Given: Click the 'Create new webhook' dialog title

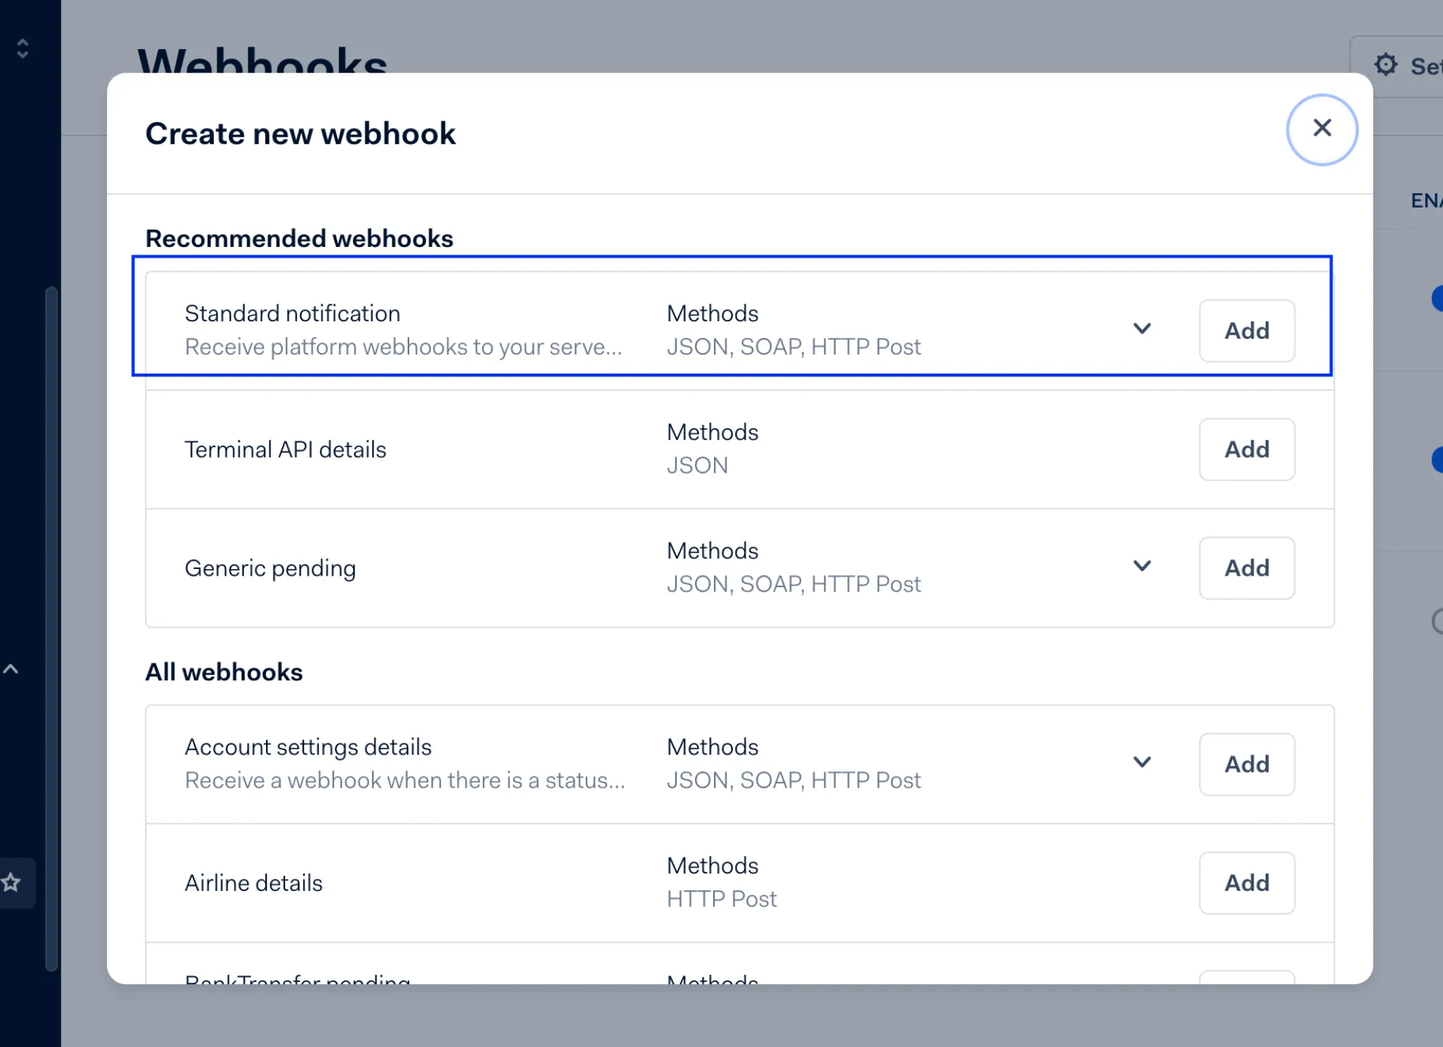Looking at the screenshot, I should coord(301,133).
